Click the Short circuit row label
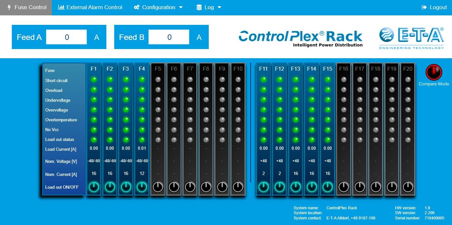 pos(56,80)
